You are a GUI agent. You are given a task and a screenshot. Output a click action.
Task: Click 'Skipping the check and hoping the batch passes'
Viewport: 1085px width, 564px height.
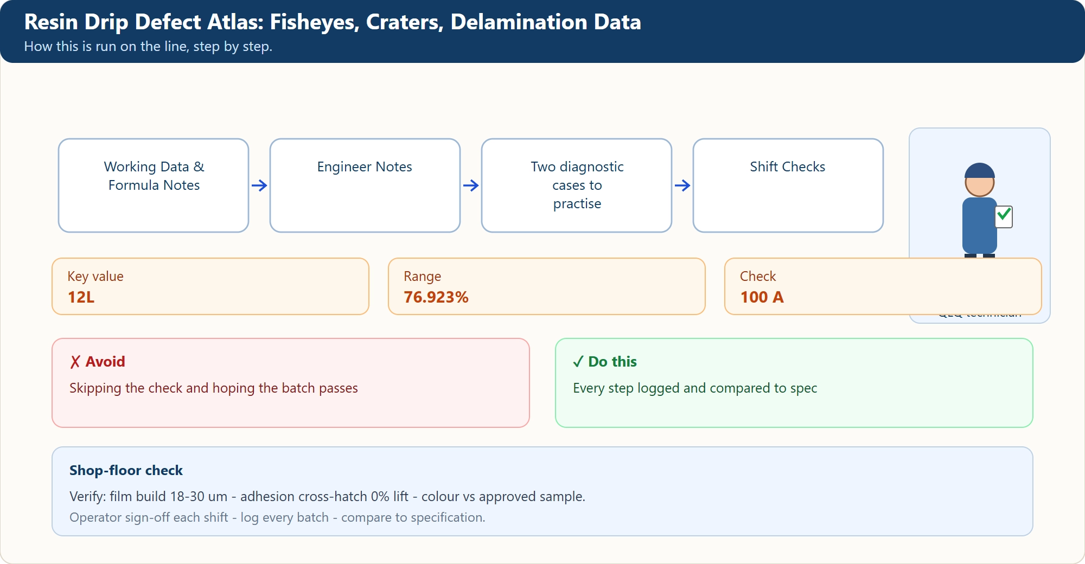pos(214,388)
